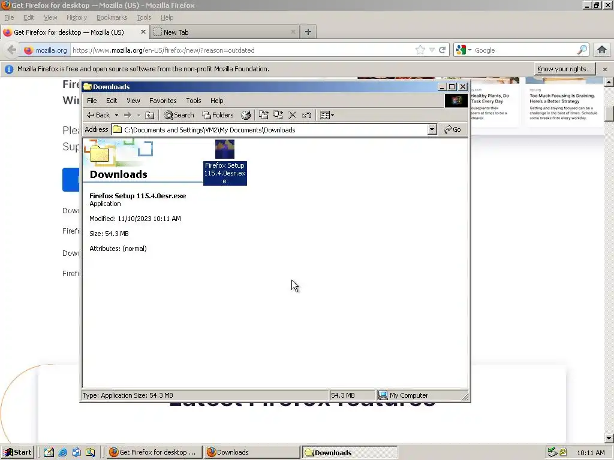The height and width of the screenshot is (460, 614).
Task: Reload the page in Firefox
Action: pyautogui.click(x=442, y=50)
